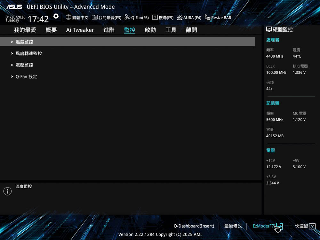Switch to EzMode(F7)
Viewport: 320px width, 240px height.
pyautogui.click(x=264, y=226)
